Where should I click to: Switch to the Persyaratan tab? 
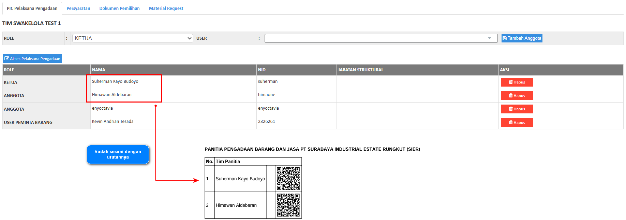tap(78, 8)
